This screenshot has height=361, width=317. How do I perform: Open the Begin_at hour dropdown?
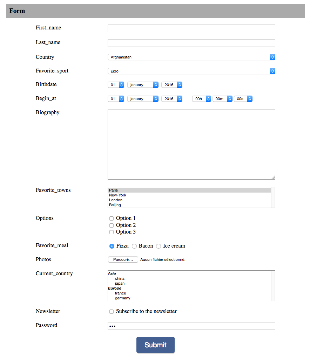pyautogui.click(x=201, y=99)
